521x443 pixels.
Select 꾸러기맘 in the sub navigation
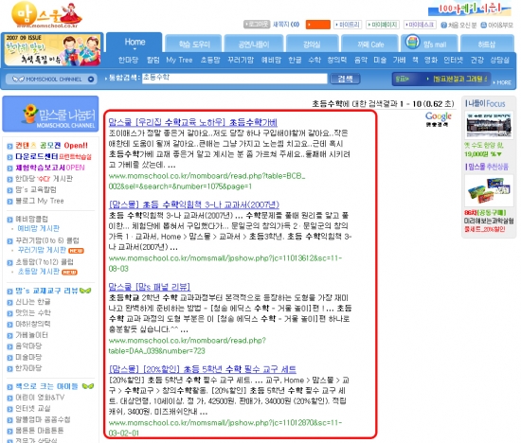pyautogui.click(x=241, y=60)
